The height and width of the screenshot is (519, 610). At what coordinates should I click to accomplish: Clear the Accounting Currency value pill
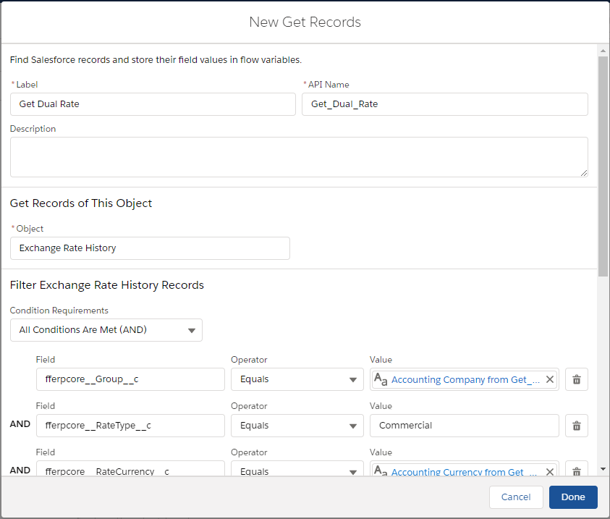(x=549, y=471)
